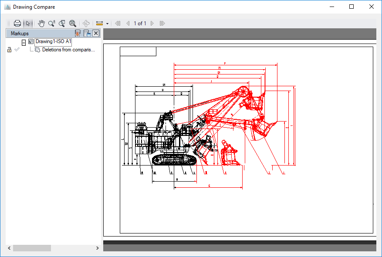Jump to the first page button

tap(118, 24)
